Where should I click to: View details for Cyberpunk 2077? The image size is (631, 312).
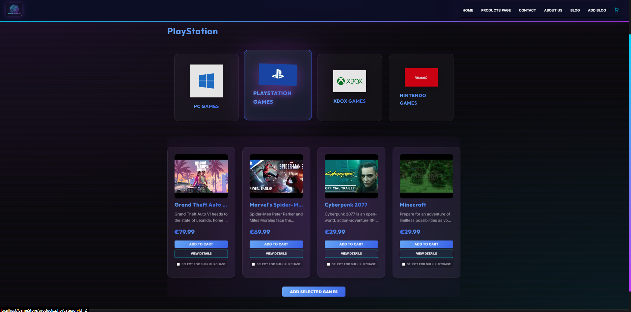click(x=351, y=254)
